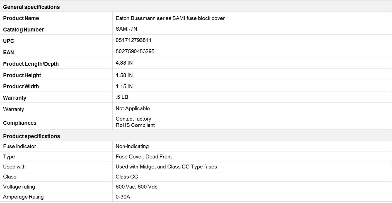Select the 'EAN' row label
The image size is (392, 203).
[8, 53]
